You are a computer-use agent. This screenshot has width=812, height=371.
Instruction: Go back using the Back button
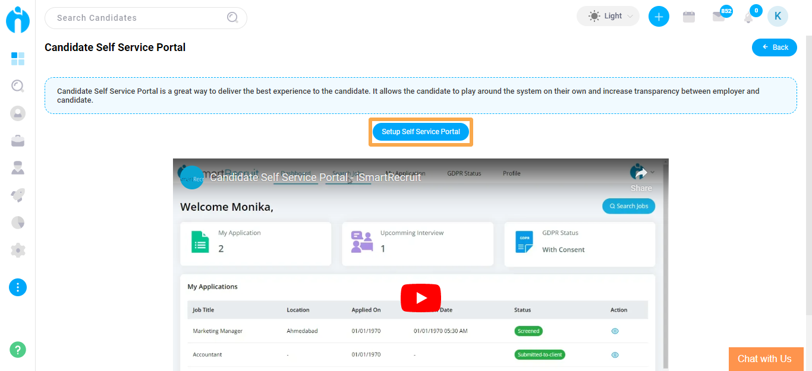pyautogui.click(x=775, y=47)
